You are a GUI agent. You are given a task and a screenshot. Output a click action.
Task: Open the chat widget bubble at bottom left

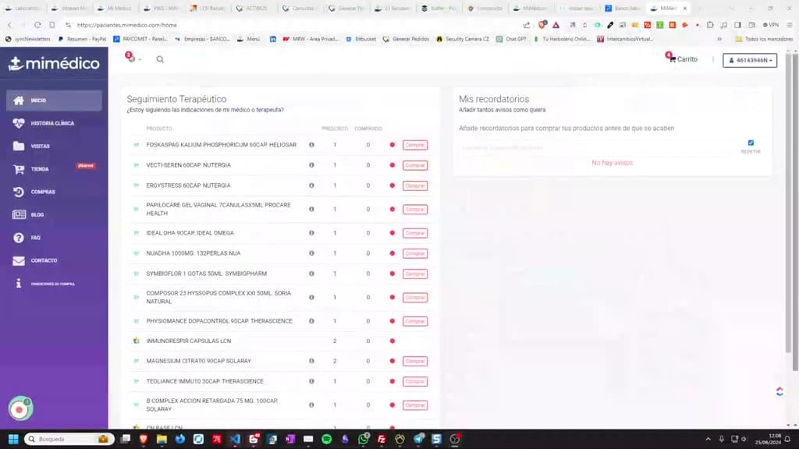tap(20, 408)
